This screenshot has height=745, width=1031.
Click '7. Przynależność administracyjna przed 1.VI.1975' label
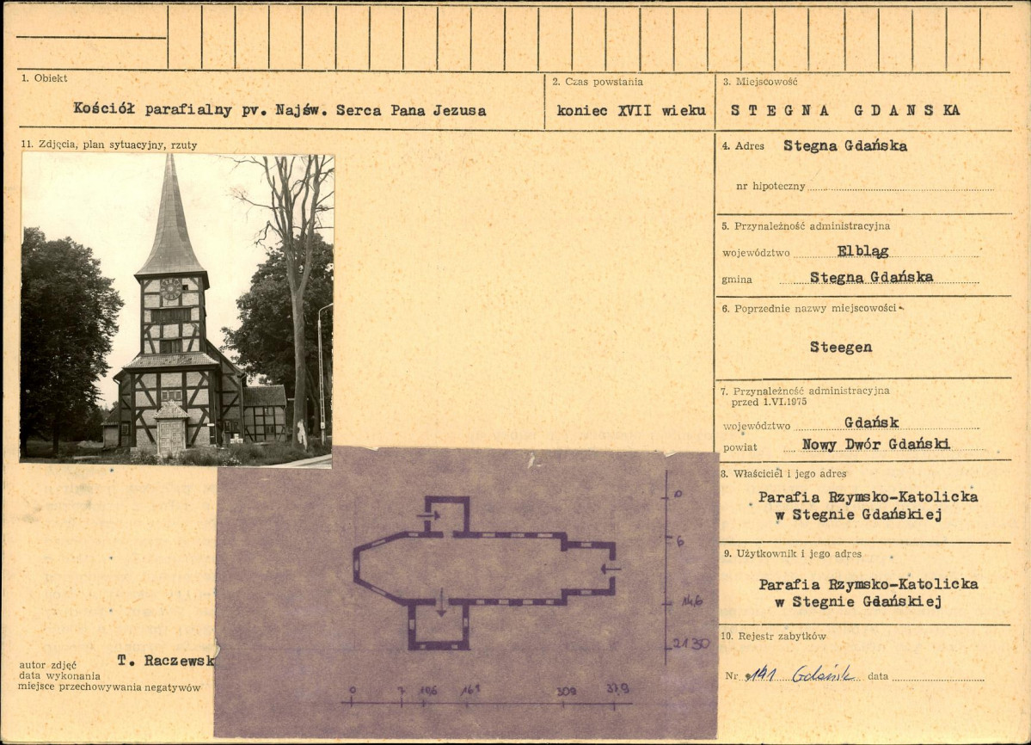(x=806, y=396)
